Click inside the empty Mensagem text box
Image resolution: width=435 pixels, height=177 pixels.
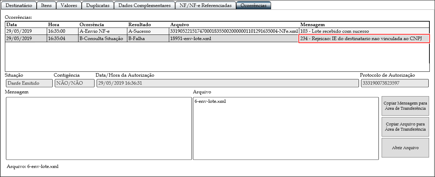pyautogui.click(x=99, y=128)
